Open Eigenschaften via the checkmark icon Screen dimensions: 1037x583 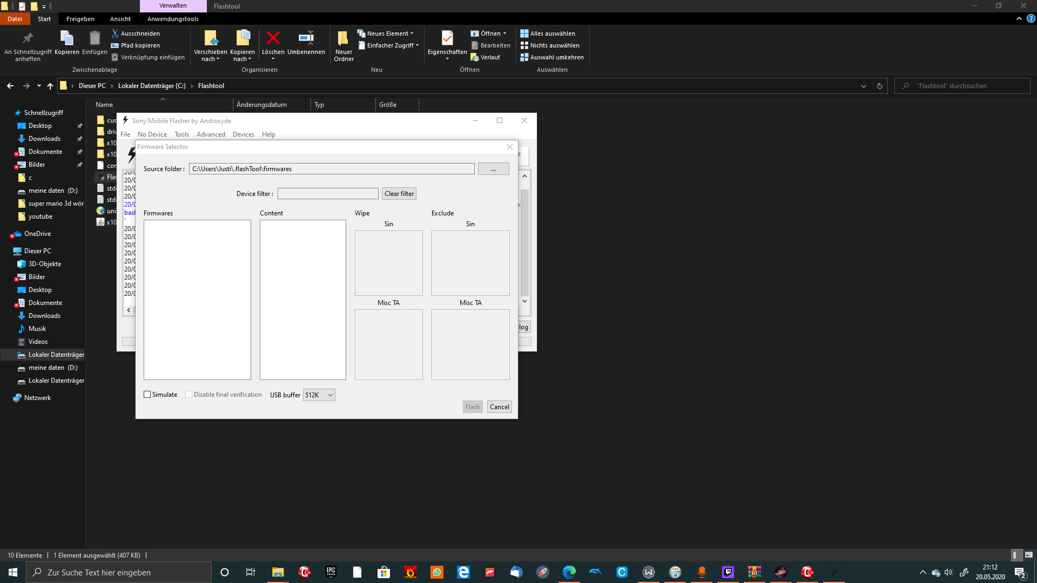[x=447, y=38]
